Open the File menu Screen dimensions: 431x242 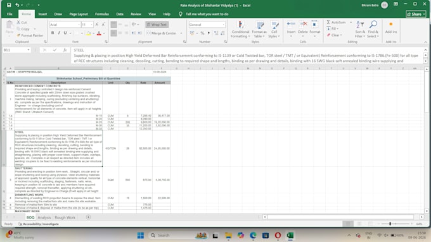click(10, 14)
